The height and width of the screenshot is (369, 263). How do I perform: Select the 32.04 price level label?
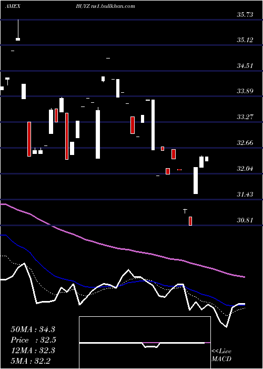pyautogui.click(x=245, y=169)
